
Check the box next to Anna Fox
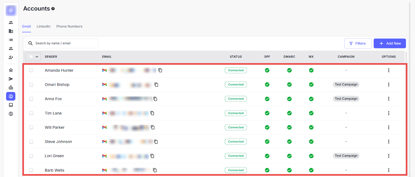(31, 99)
